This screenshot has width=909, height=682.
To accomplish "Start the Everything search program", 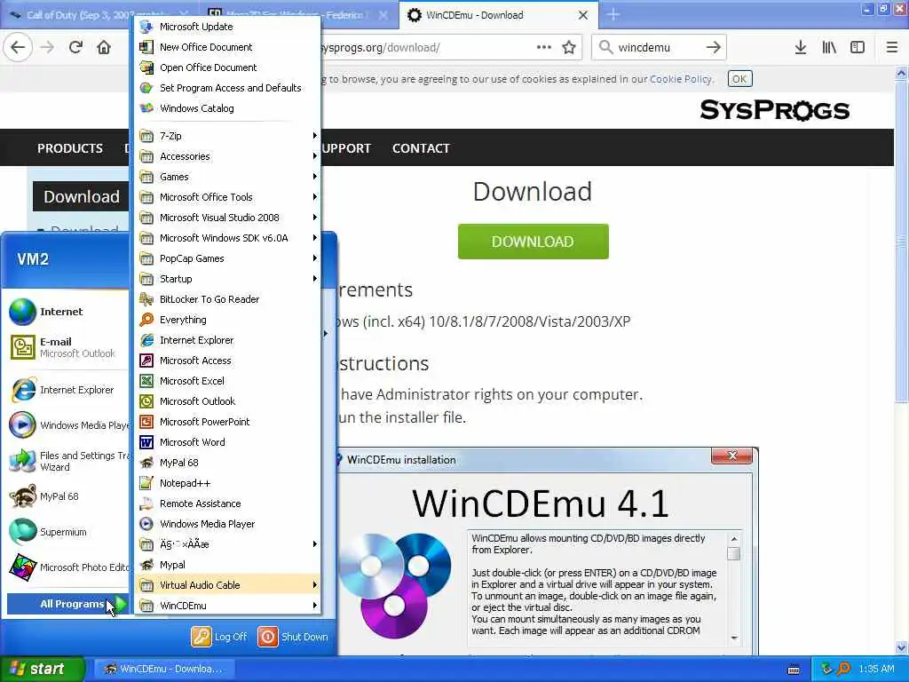I will click(x=227, y=320).
